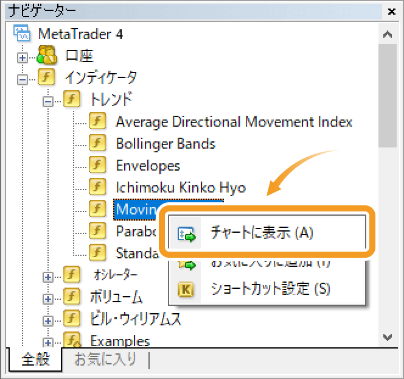The image size is (404, 379).
Task: Select the インディケータ label
Action: 101,77
